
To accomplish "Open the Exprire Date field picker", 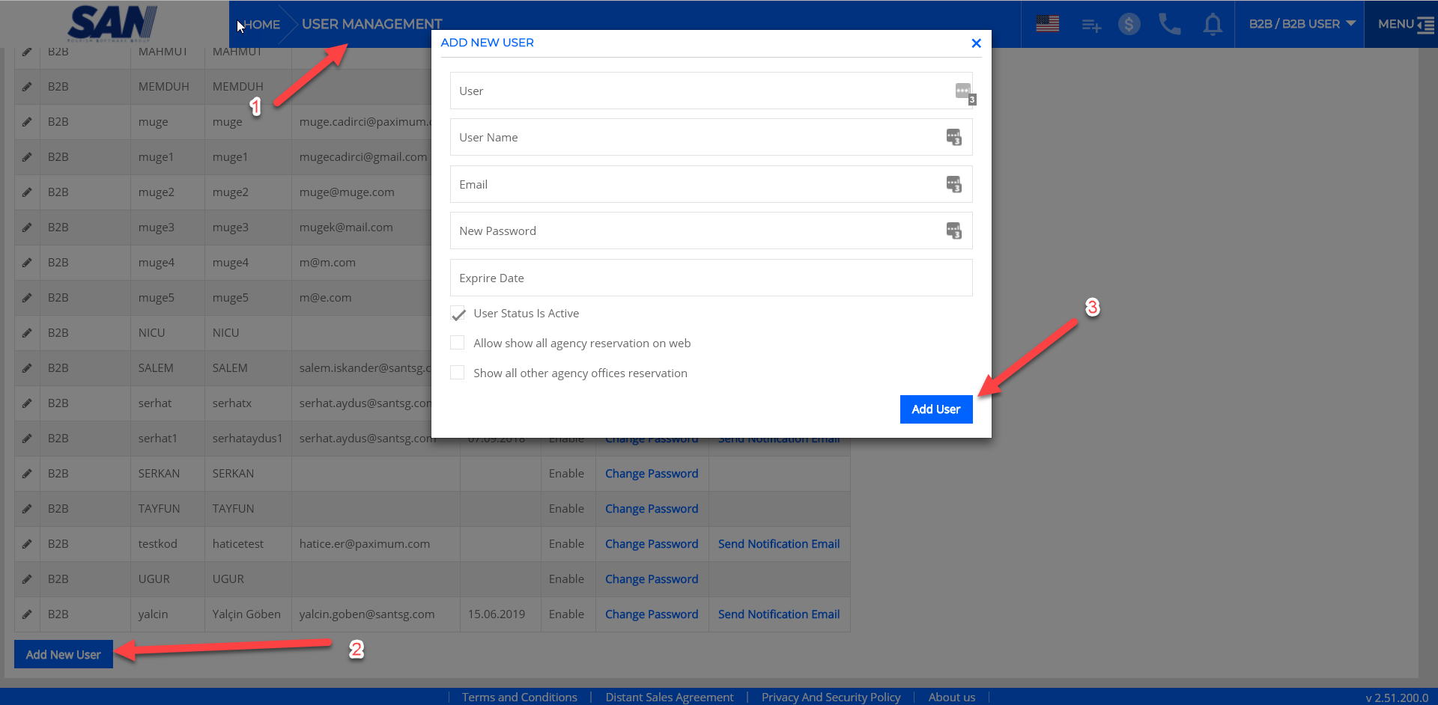I will (x=710, y=278).
